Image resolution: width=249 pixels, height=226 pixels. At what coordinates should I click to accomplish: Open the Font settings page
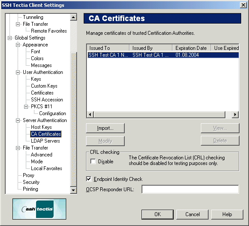(x=36, y=52)
